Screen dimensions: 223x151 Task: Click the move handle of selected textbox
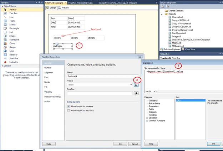57,44
